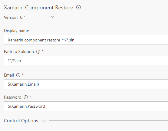Click the Password field label

[13, 97]
